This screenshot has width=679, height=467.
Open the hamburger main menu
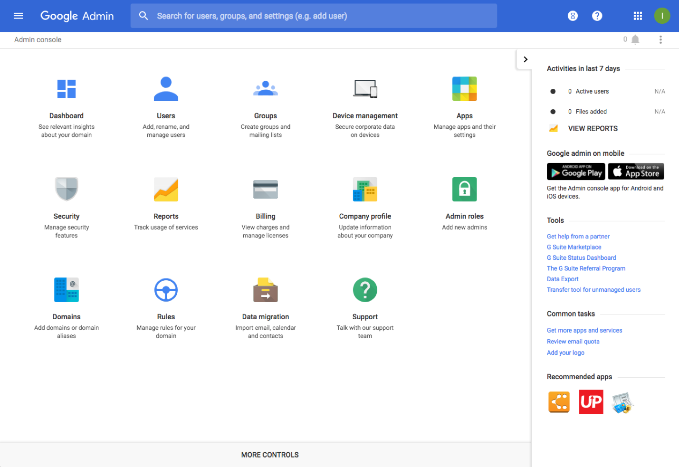[19, 16]
